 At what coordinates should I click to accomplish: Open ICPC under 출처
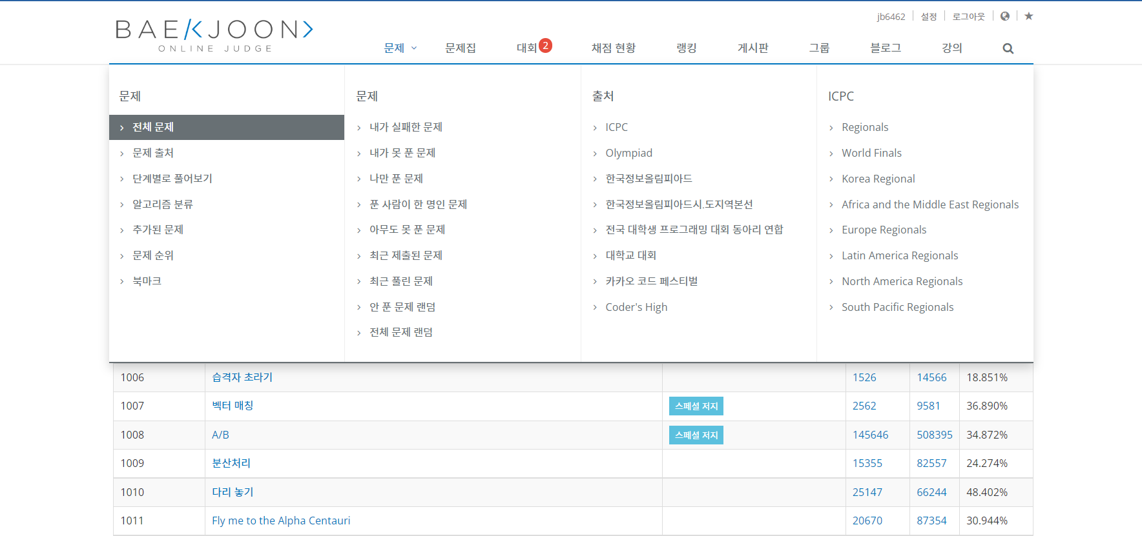pos(616,127)
